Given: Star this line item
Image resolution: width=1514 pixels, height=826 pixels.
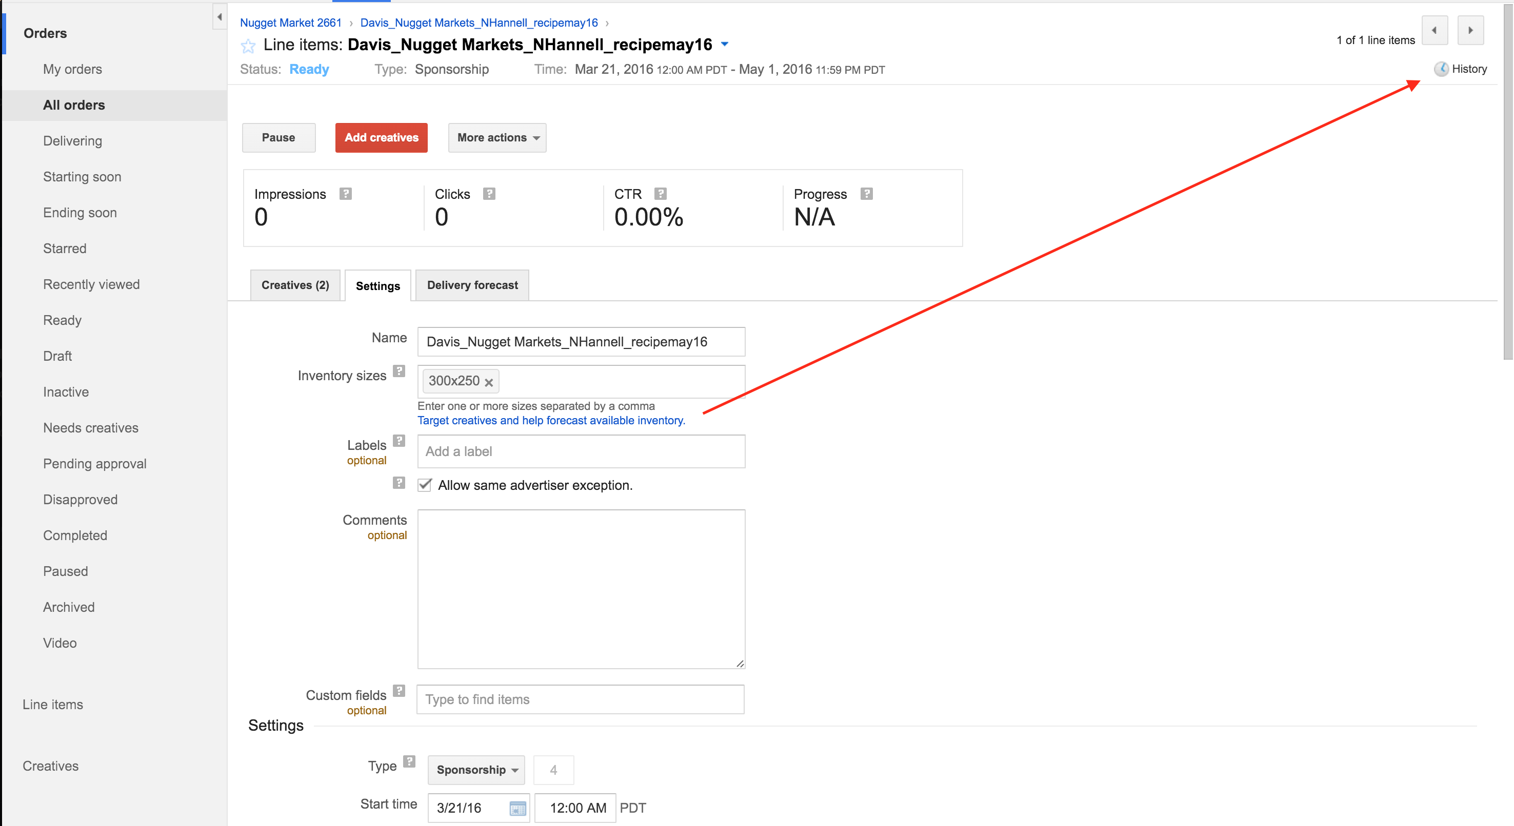Looking at the screenshot, I should point(248,46).
